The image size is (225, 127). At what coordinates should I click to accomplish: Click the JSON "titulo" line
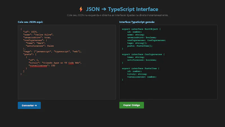pyautogui.click(x=55, y=63)
